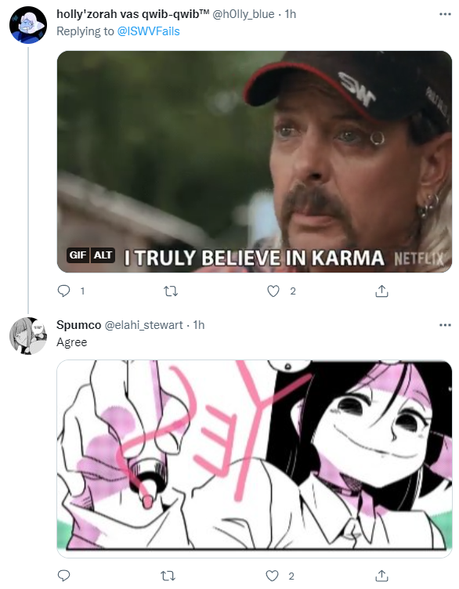The height and width of the screenshot is (589, 459).
Task: Share holly'zorah's tweet
Action: (381, 291)
